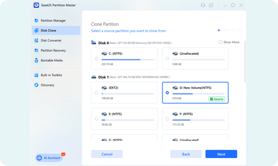The width and height of the screenshot is (278, 166).
Task: Click the Built-in Toolkits sidebar icon
Action: [36, 75]
